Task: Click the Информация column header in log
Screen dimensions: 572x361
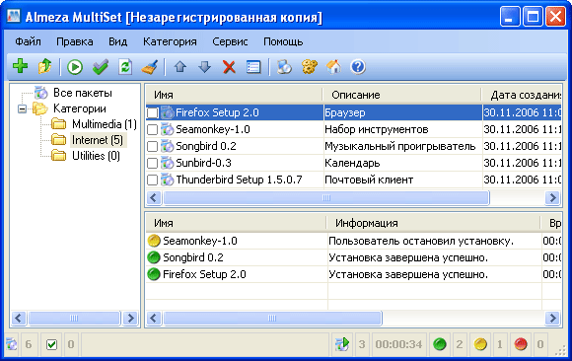Action: [433, 223]
